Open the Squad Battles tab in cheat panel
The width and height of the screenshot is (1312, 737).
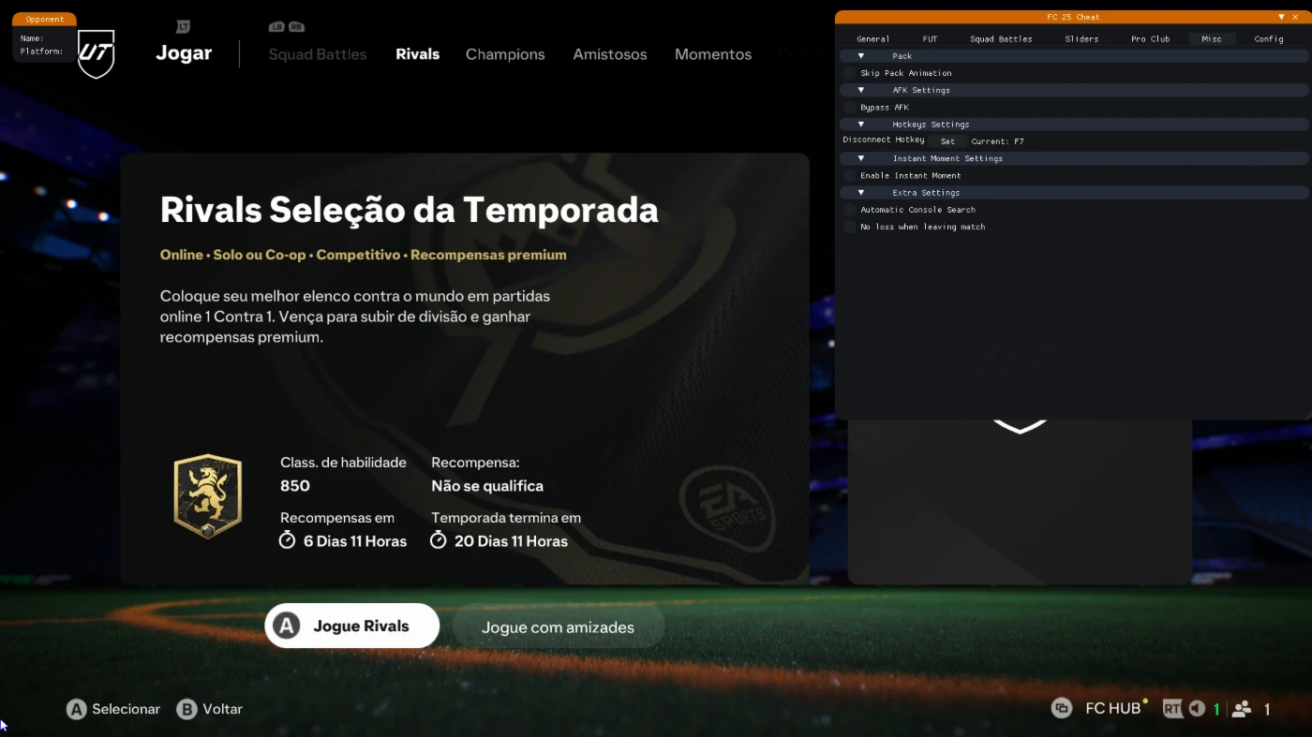[x=1001, y=39]
